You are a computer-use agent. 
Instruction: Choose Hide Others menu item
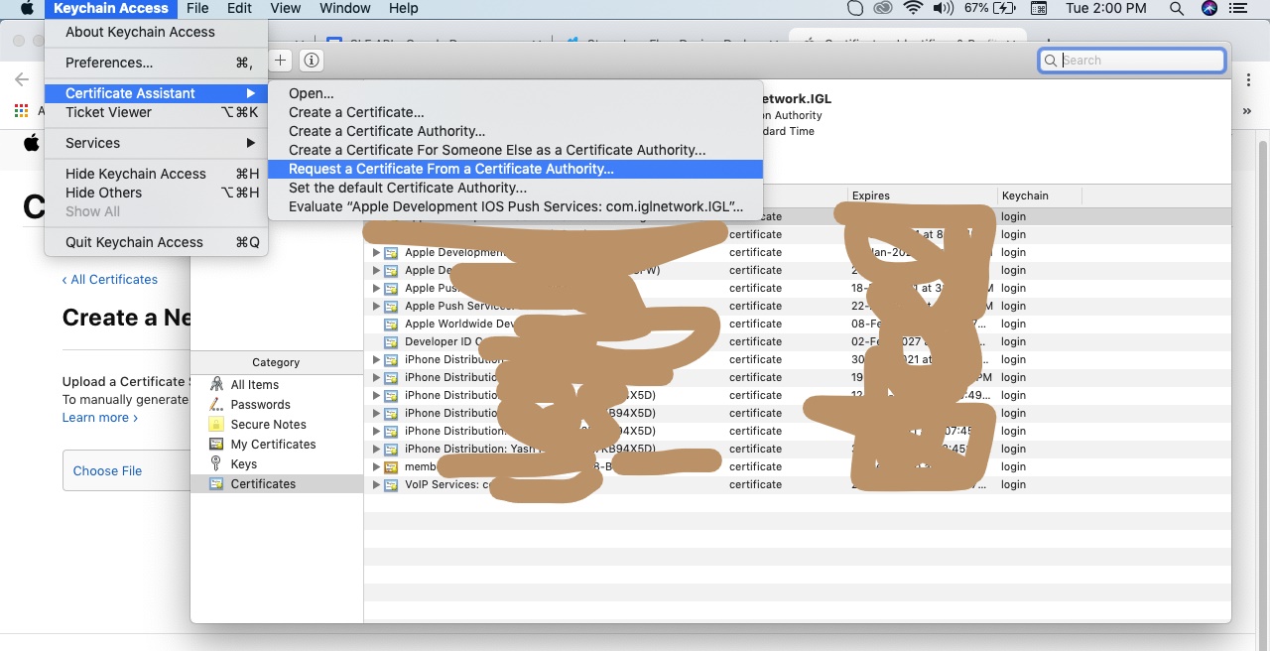[x=156, y=193]
